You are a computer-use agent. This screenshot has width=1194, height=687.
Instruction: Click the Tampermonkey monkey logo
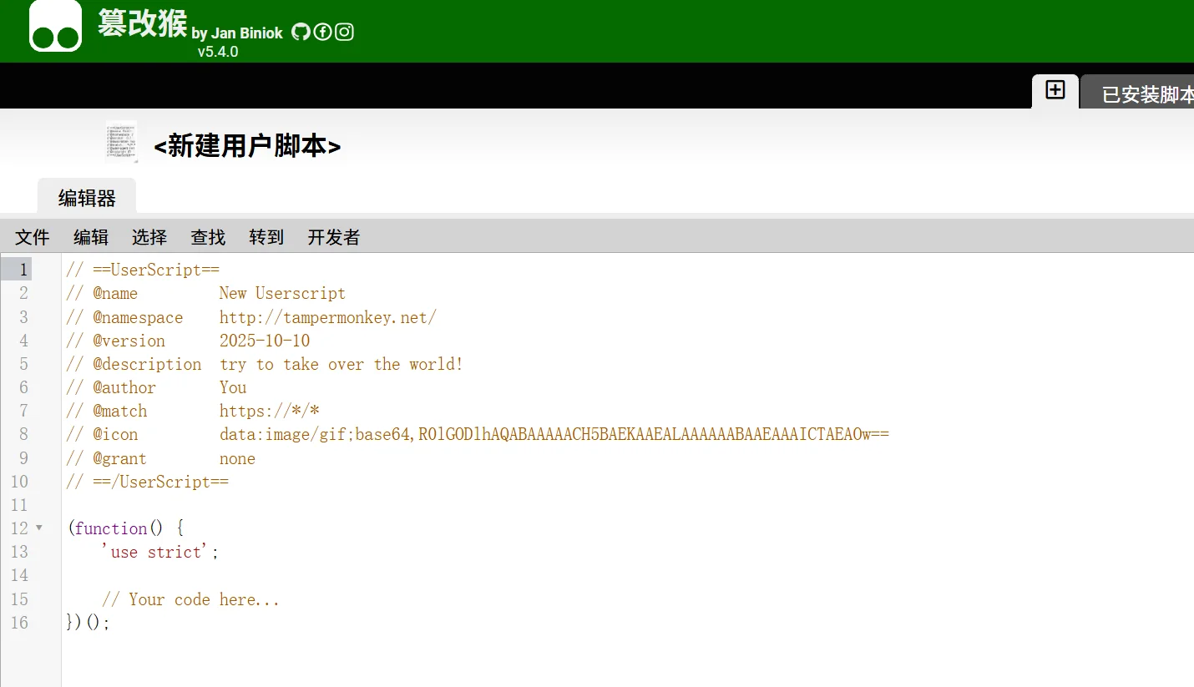[55, 30]
